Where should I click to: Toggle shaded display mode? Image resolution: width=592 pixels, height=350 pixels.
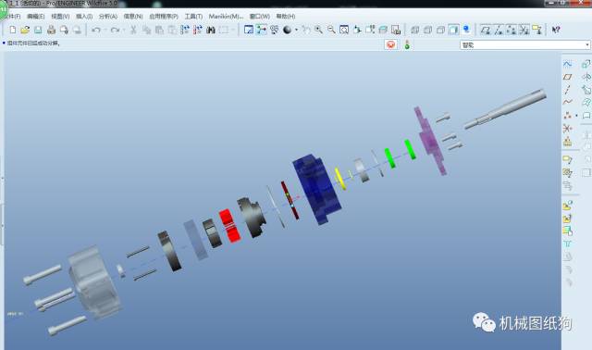click(453, 30)
